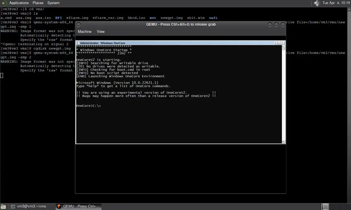Click the blue 'uefi' directory in the listing
Screen dimensions: 351x210
[x=213, y=18]
